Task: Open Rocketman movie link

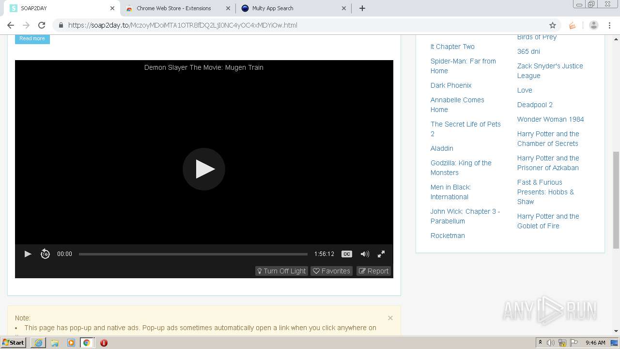Action: point(448,236)
